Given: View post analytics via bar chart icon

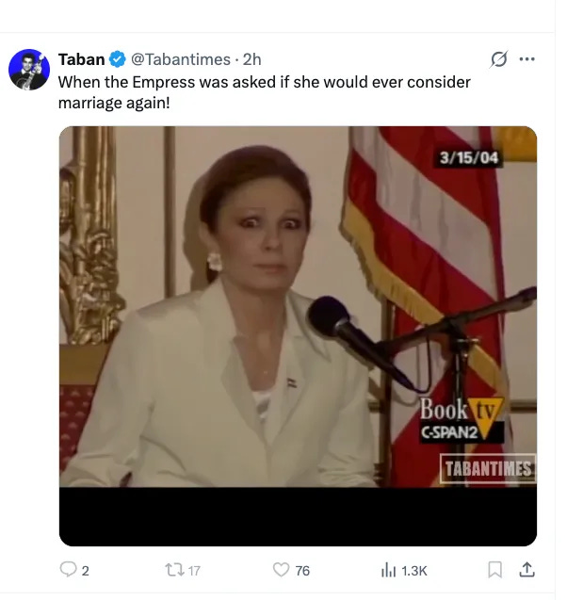Looking at the screenshot, I should 388,569.
